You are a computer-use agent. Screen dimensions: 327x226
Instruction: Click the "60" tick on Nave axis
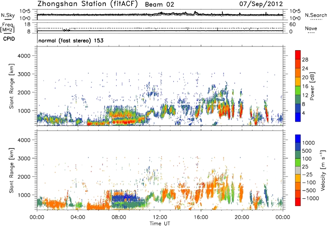coord(292,24)
